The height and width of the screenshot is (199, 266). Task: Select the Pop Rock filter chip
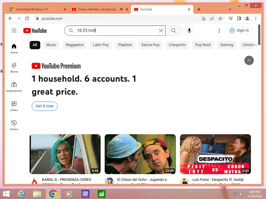(203, 45)
